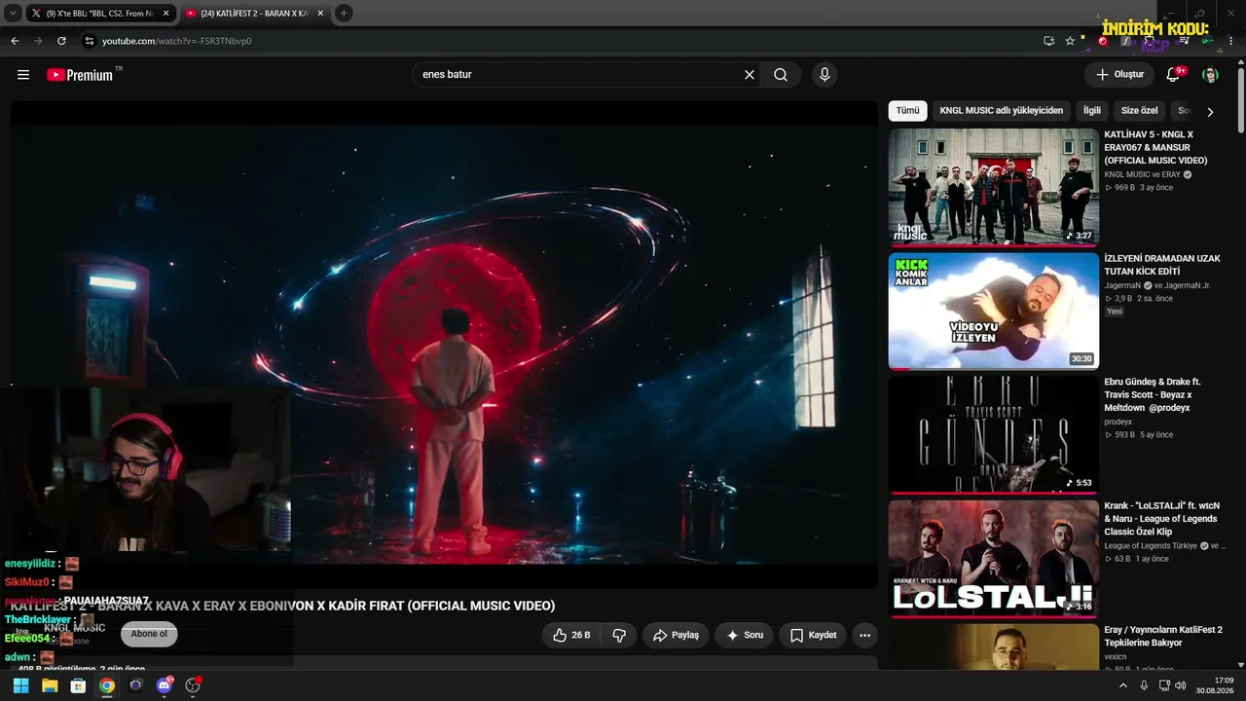Click the Abone ol subscribe button
Viewport: 1246px width, 701px height.
click(x=149, y=634)
